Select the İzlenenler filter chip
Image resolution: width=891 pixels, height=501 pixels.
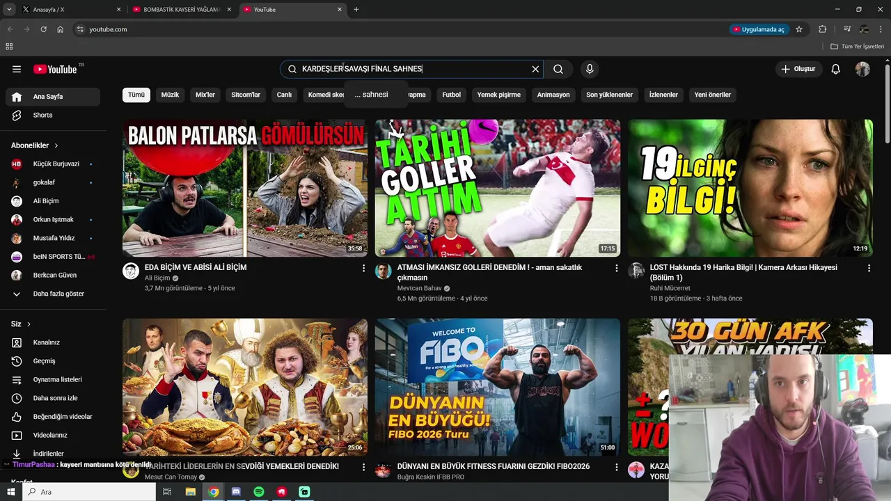tap(663, 95)
